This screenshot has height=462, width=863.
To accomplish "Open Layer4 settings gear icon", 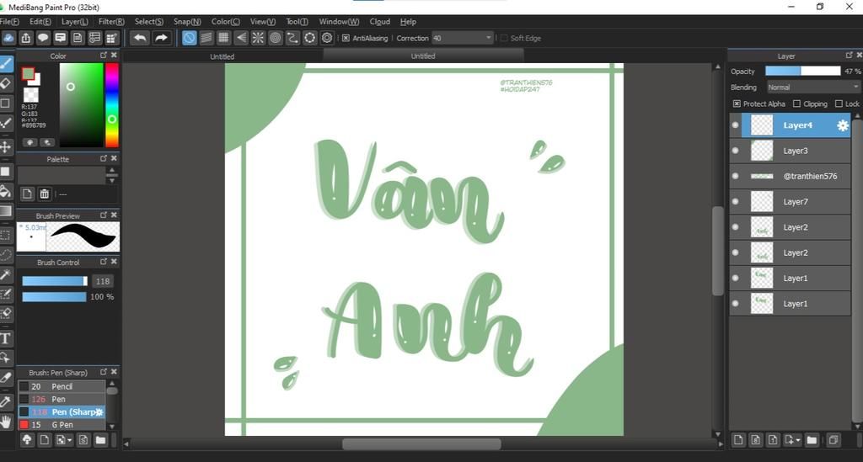I will click(842, 125).
